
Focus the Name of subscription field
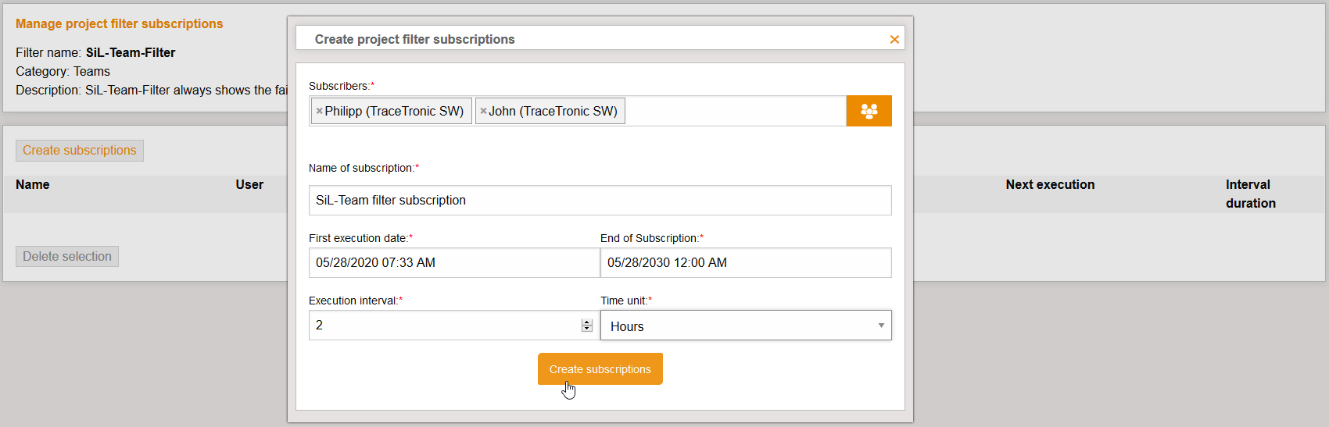coord(600,200)
